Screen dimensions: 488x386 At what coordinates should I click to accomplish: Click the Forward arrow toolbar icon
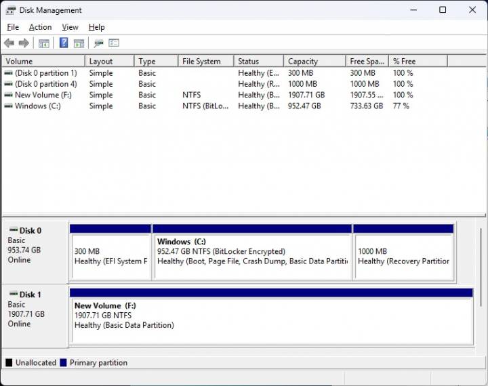pyautogui.click(x=24, y=43)
